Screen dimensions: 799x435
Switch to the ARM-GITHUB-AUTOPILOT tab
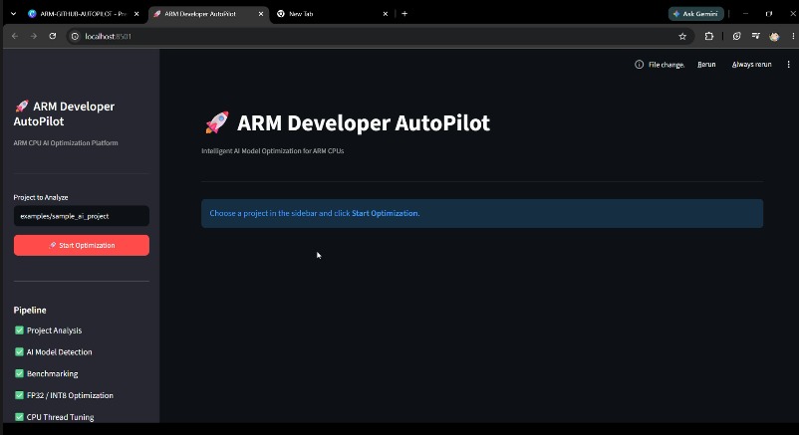pyautogui.click(x=84, y=14)
